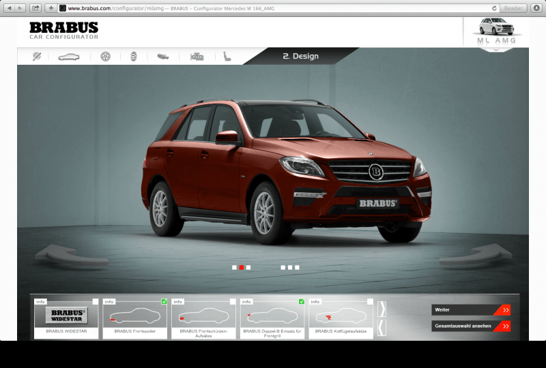Click the plus add bookmark button
546x368 pixels.
[51, 8]
